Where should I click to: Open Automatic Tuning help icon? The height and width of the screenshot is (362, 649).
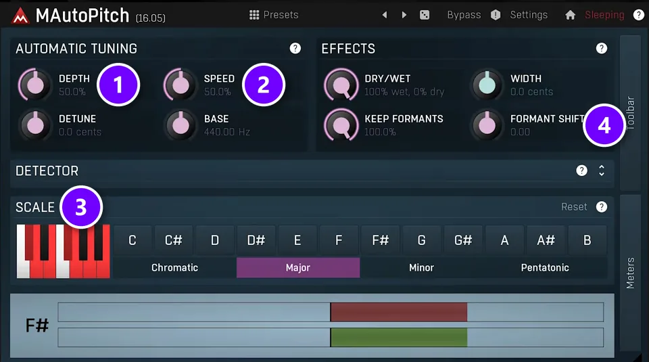coord(295,49)
